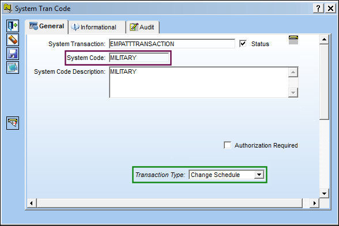Click the System Tran Code title icon
Image resolution: width=339 pixels, height=226 pixels.
coord(8,8)
